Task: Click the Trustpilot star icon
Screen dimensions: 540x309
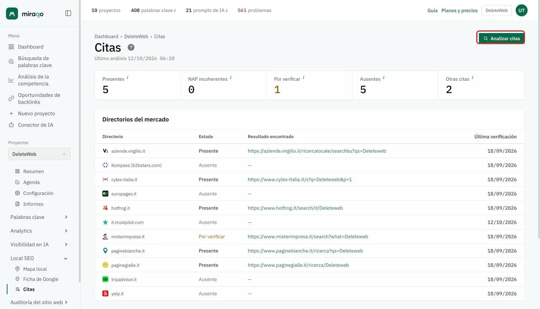Action: click(105, 222)
